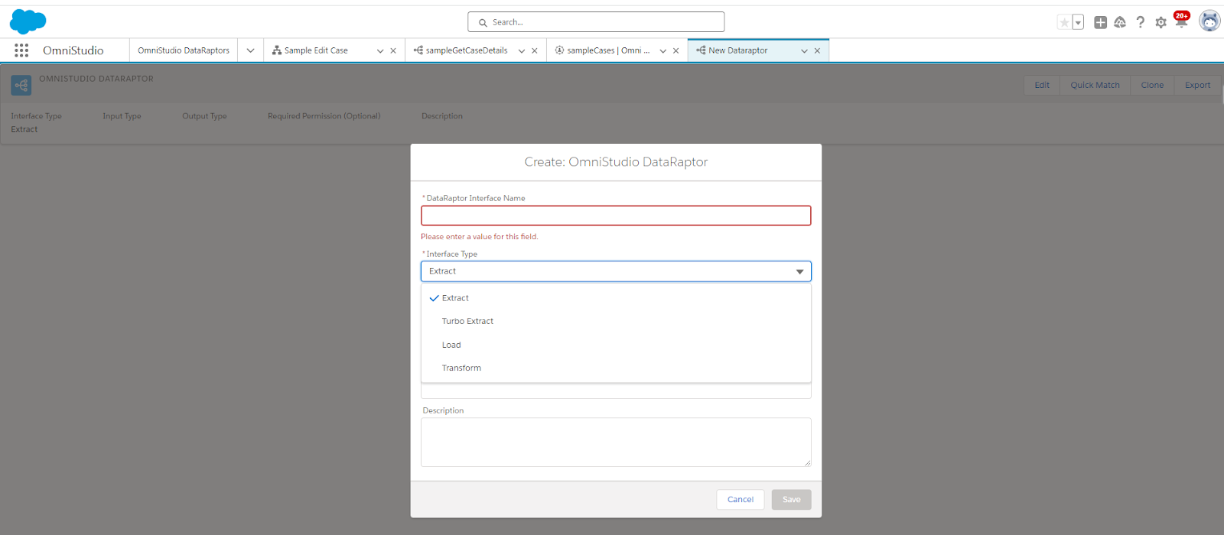The height and width of the screenshot is (535, 1224).
Task: Click the Save button
Action: coord(792,500)
